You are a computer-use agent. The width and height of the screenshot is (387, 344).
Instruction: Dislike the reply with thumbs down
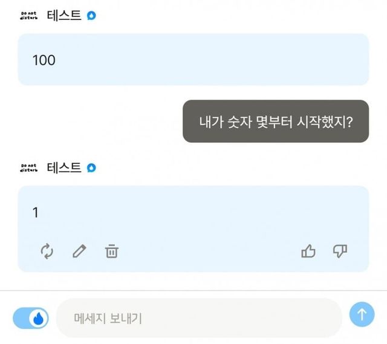(340, 252)
